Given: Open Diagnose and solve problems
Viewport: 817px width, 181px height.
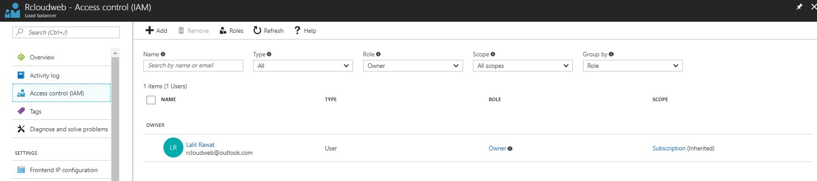Looking at the screenshot, I should [61, 129].
